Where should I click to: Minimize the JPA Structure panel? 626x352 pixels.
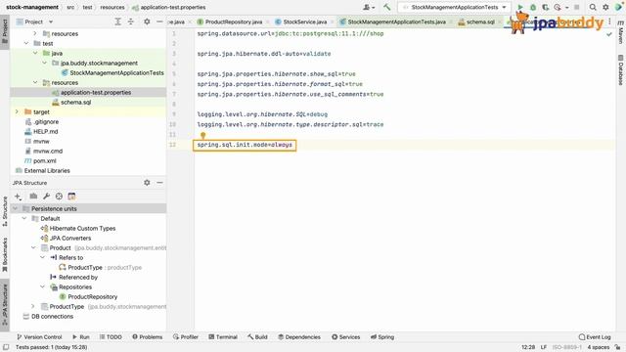159,183
